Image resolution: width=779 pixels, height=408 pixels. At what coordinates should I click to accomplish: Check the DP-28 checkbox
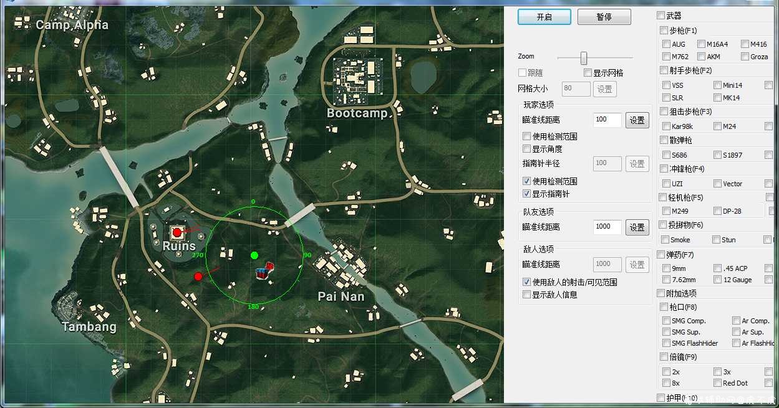(x=717, y=211)
